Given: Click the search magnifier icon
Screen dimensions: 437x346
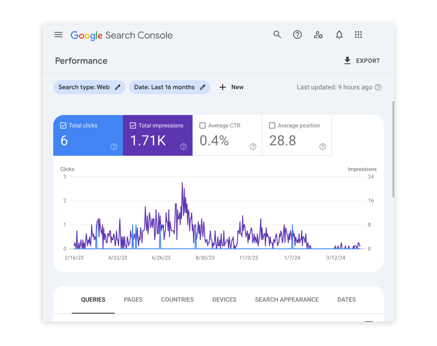Looking at the screenshot, I should [277, 35].
